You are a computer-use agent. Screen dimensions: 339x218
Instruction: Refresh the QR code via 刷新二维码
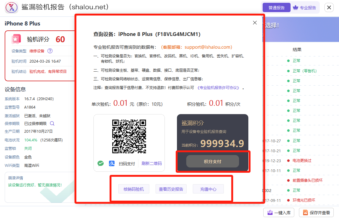[x=151, y=163]
